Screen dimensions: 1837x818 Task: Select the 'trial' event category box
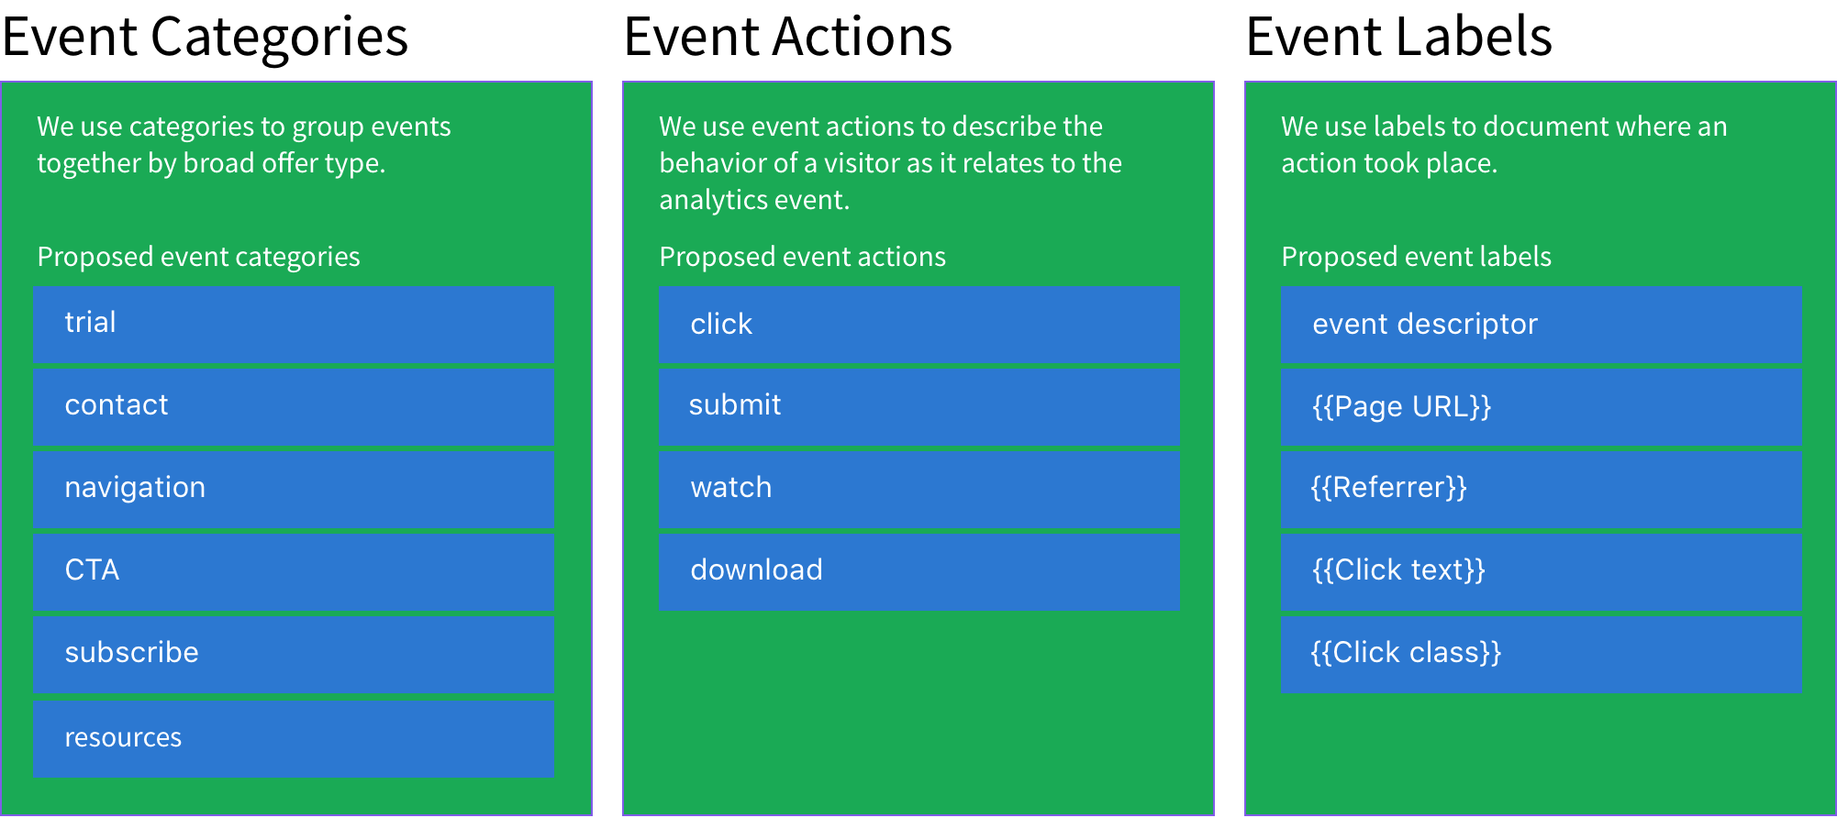pyautogui.click(x=294, y=324)
